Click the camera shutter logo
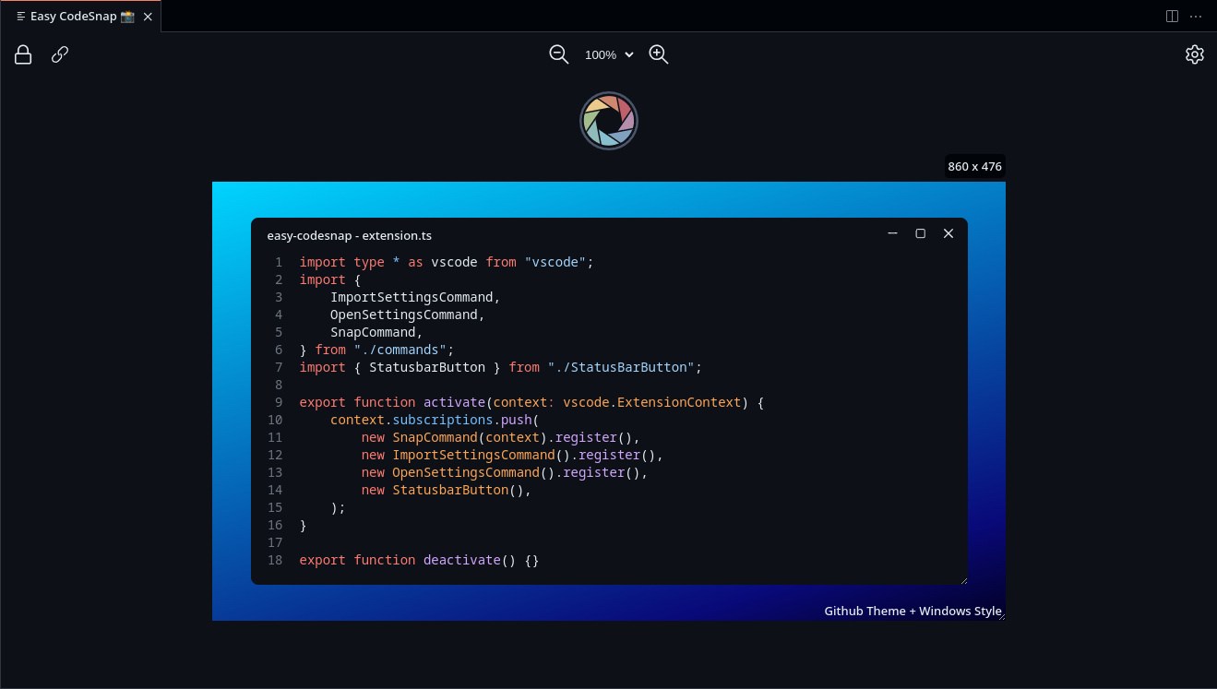 coord(608,120)
